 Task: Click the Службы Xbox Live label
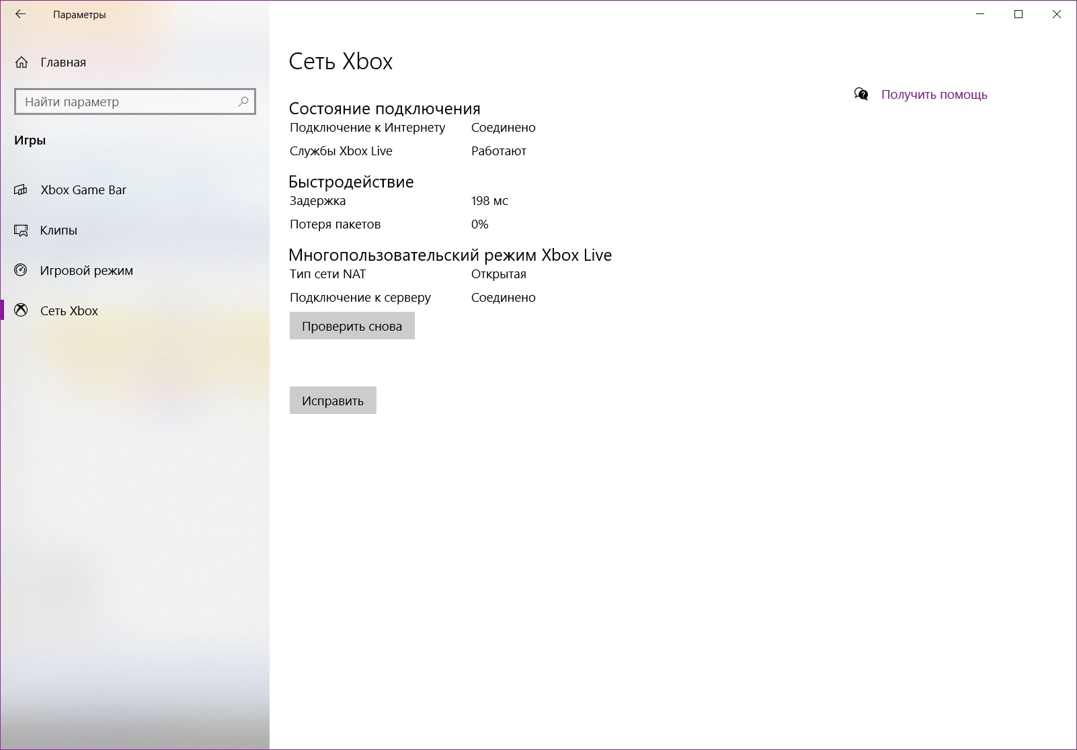coord(341,151)
